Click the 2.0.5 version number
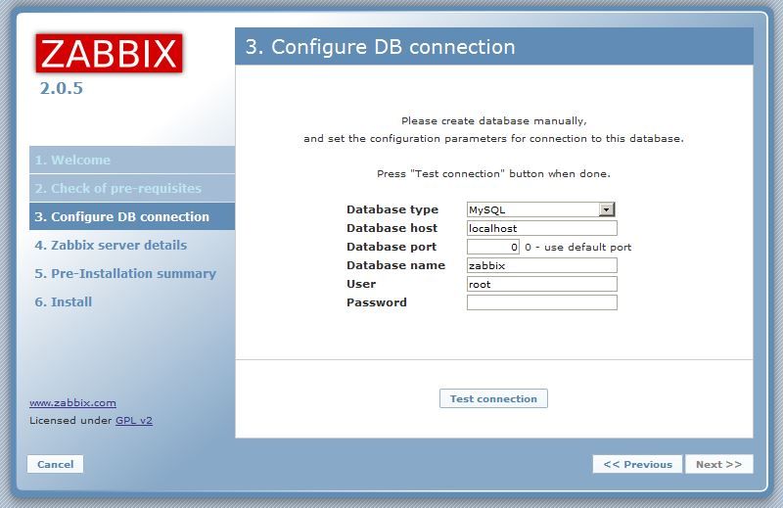 tap(61, 88)
